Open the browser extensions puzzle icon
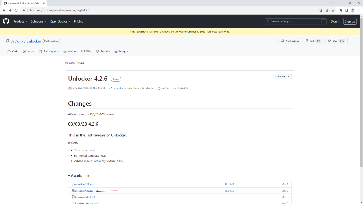Image resolution: width=363 pixels, height=204 pixels. point(341,10)
